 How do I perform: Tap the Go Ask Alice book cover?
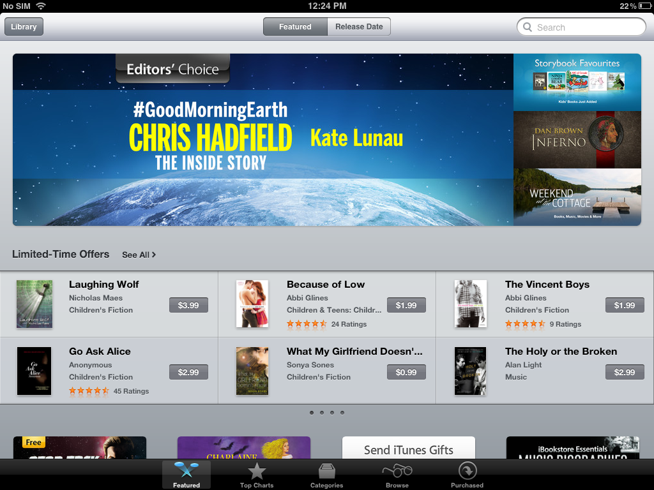pyautogui.click(x=34, y=371)
